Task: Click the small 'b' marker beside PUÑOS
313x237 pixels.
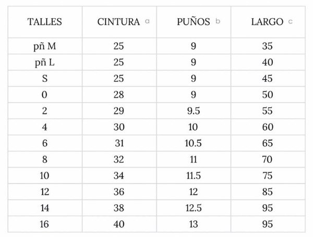Action: coord(218,21)
